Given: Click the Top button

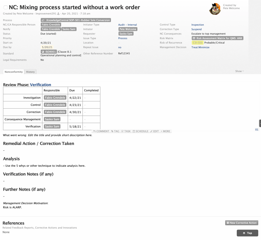Looking at the screenshot, I should click(247, 233).
